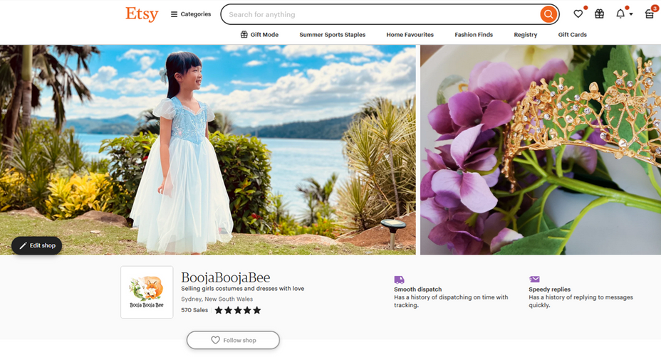The image size is (661, 357).
Task: Click the gift box icon in header
Action: click(599, 14)
